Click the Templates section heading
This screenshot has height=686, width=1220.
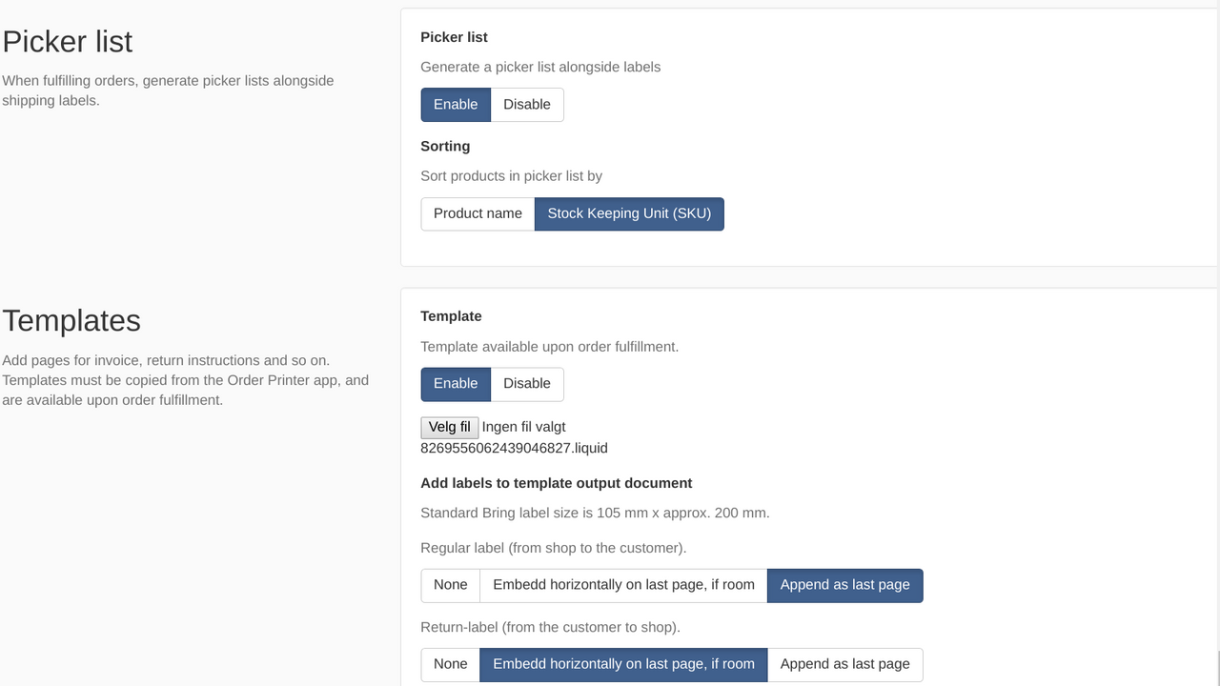pyautogui.click(x=71, y=320)
